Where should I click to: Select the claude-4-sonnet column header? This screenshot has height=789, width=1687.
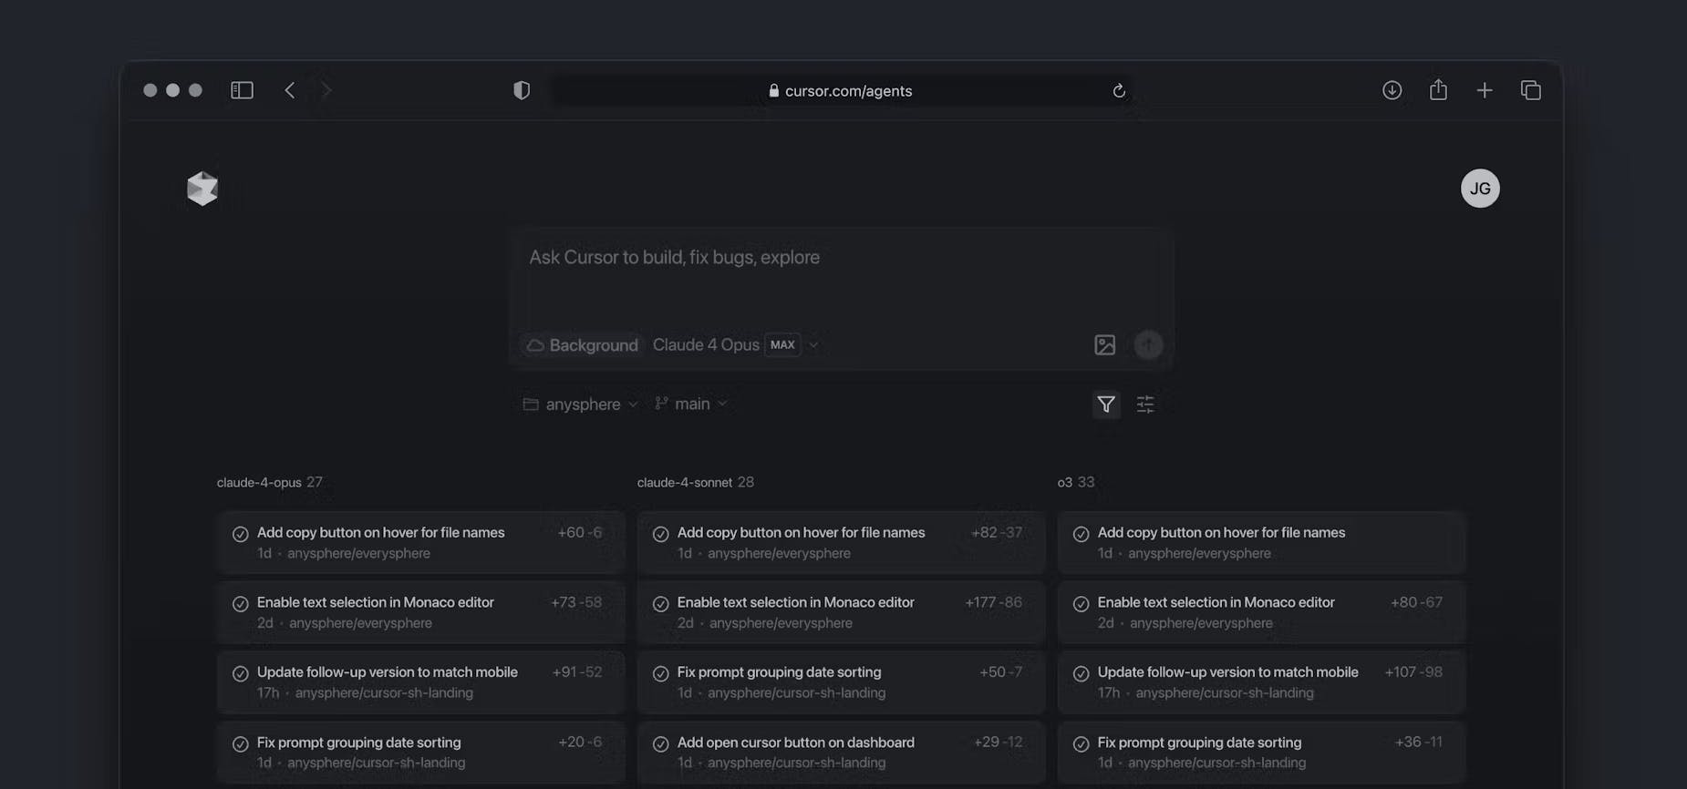point(695,482)
